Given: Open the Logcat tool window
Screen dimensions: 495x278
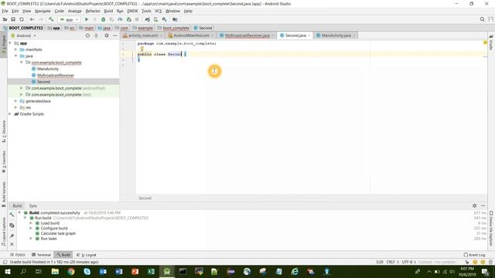Looking at the screenshot, I should pyautogui.click(x=87, y=255).
